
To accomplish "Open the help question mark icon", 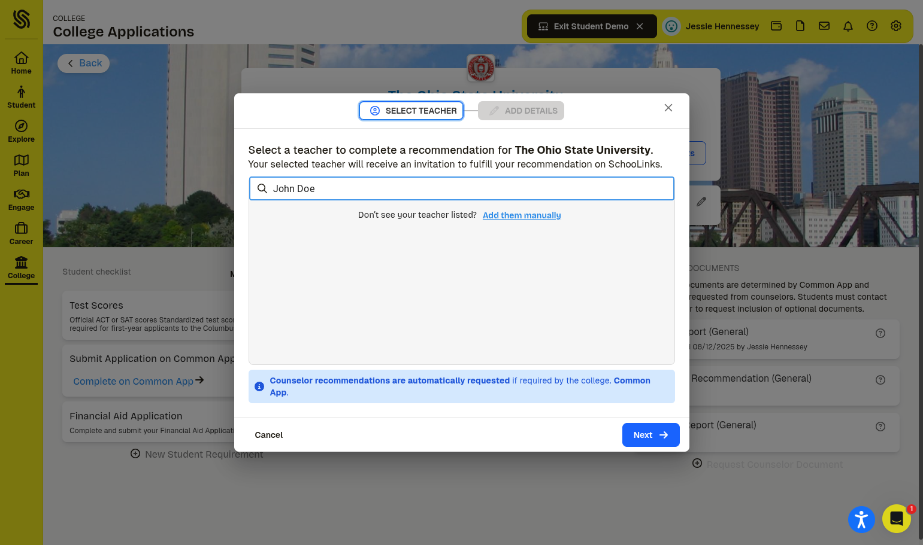I will [872, 26].
